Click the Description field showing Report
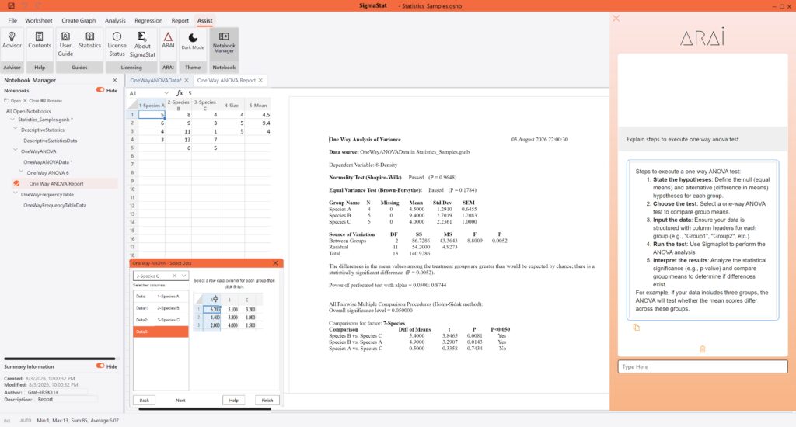The image size is (796, 427). coord(65,400)
